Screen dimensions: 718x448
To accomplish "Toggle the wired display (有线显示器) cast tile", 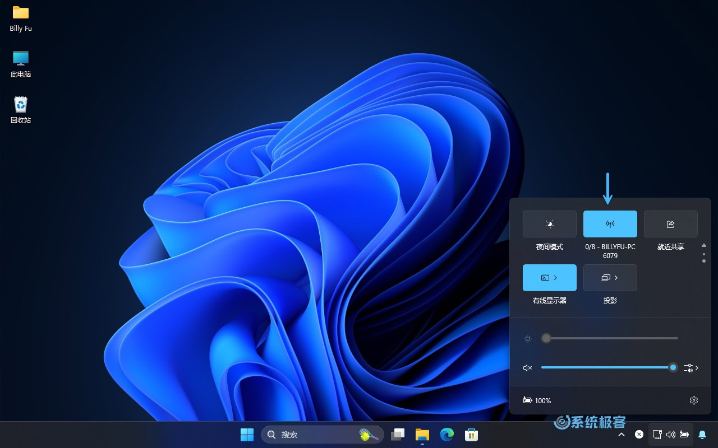I will pos(550,278).
